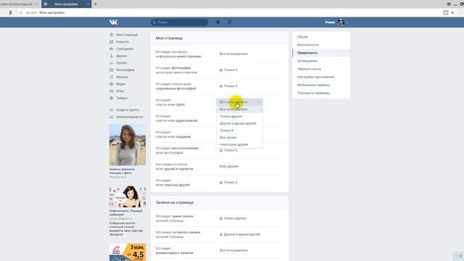Click the Видео sidebar icon
Image resolution: width=464 pixels, height=261 pixels.
click(112, 84)
